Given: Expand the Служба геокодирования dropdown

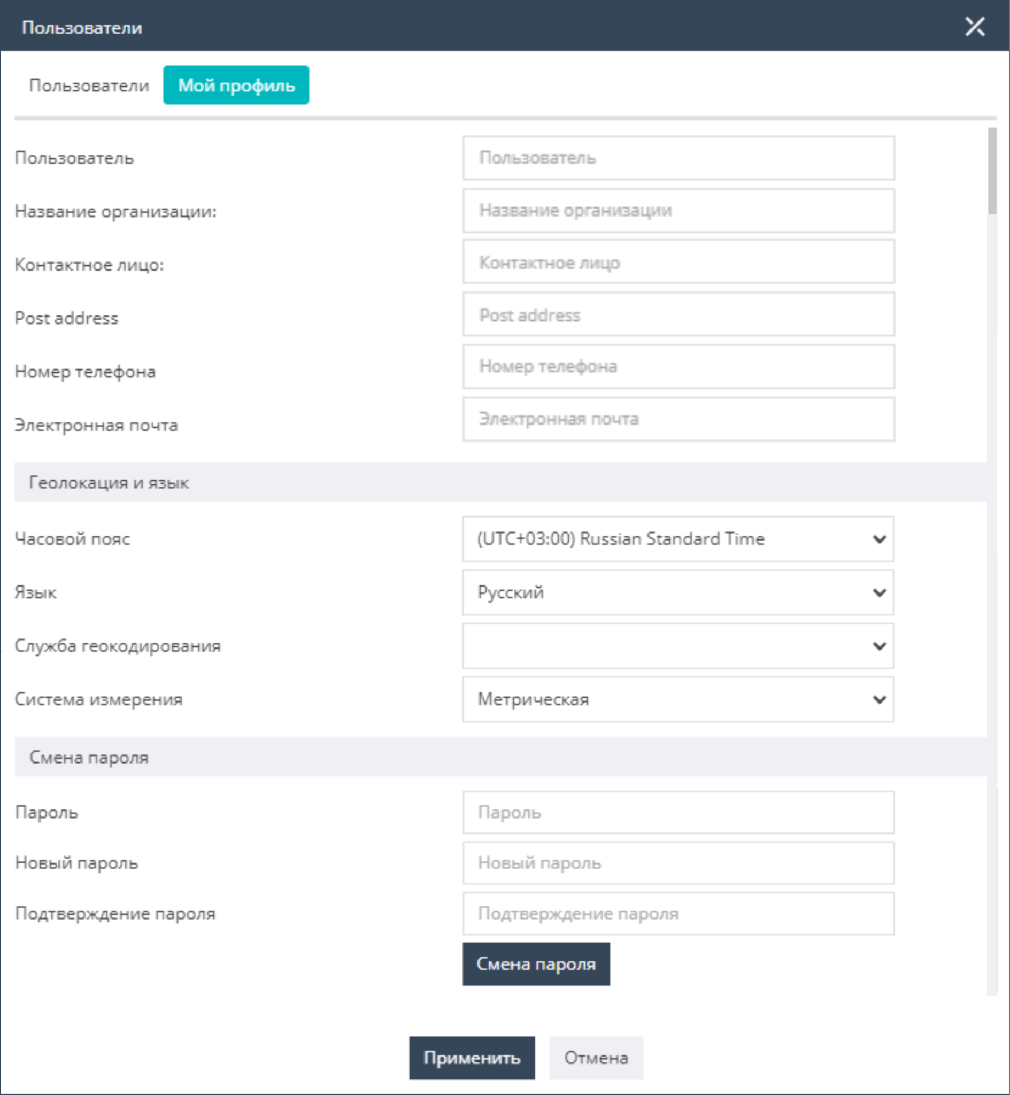Looking at the screenshot, I should pos(679,646).
